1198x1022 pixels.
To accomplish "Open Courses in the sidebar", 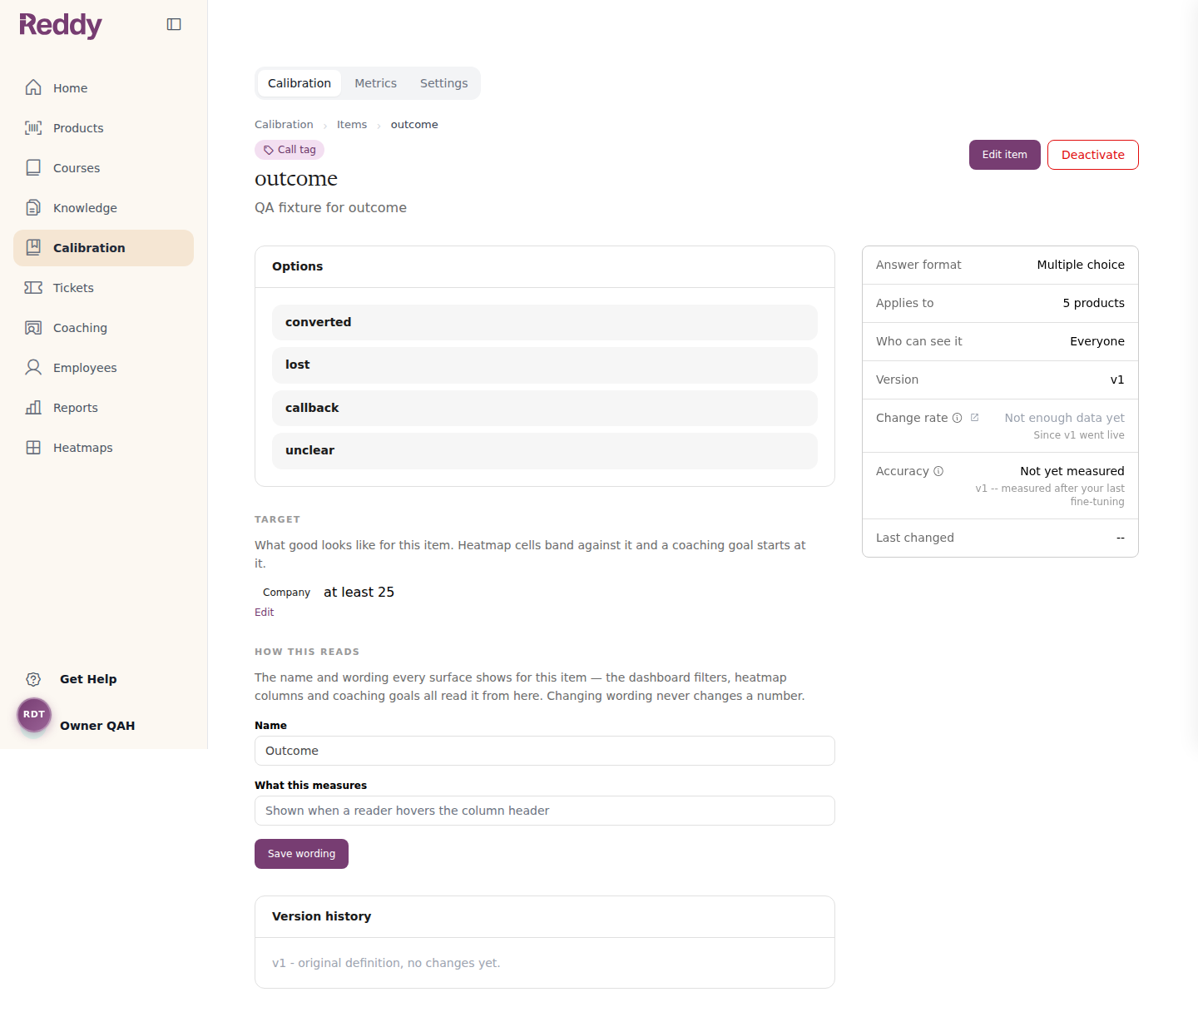I will pyautogui.click(x=103, y=167).
